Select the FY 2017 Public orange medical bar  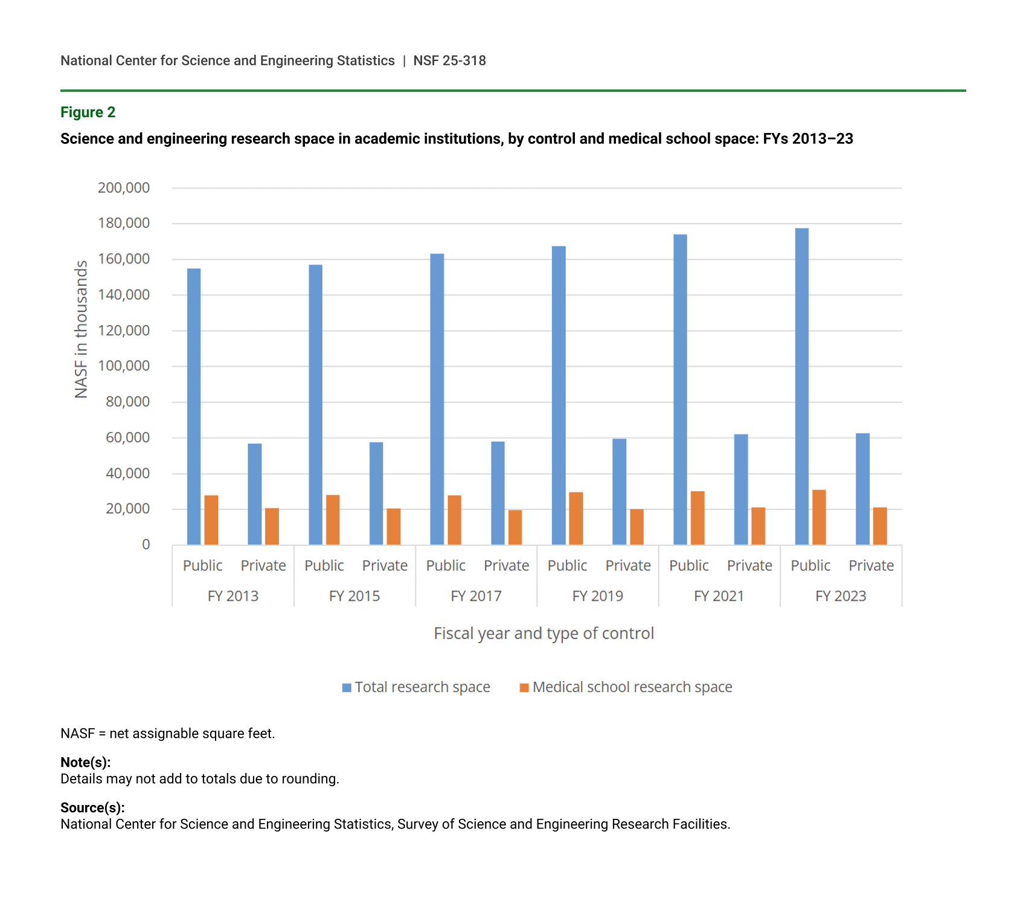point(454,520)
